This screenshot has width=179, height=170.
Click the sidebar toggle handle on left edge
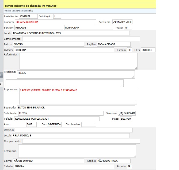tap(1, 75)
